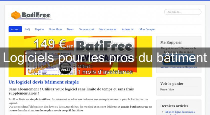Click the BatiFree brick logo
Screen dimensions: 210x115
[31, 15]
